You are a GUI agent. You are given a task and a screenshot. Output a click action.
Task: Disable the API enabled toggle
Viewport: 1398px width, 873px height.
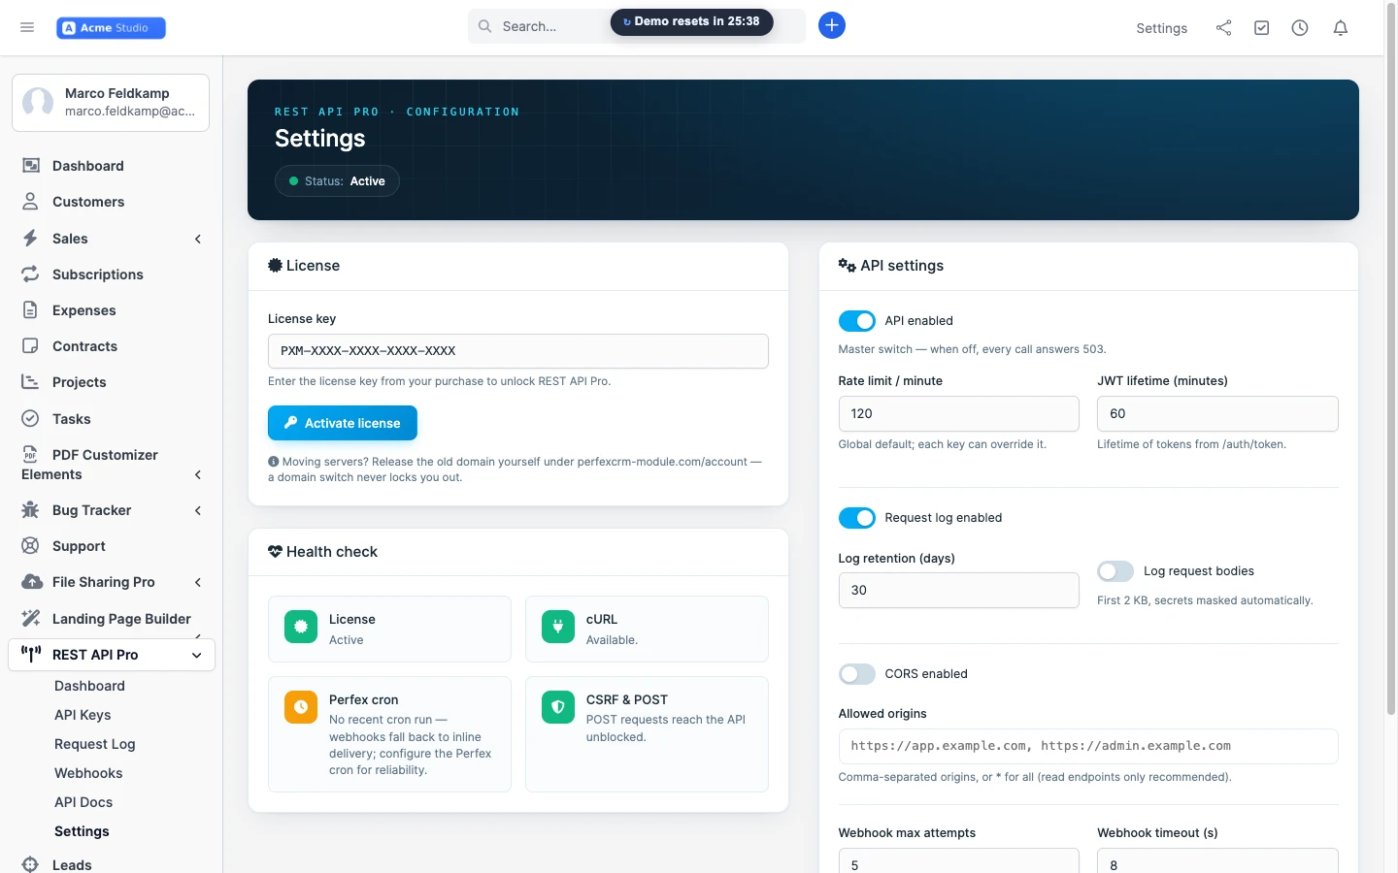pos(857,321)
